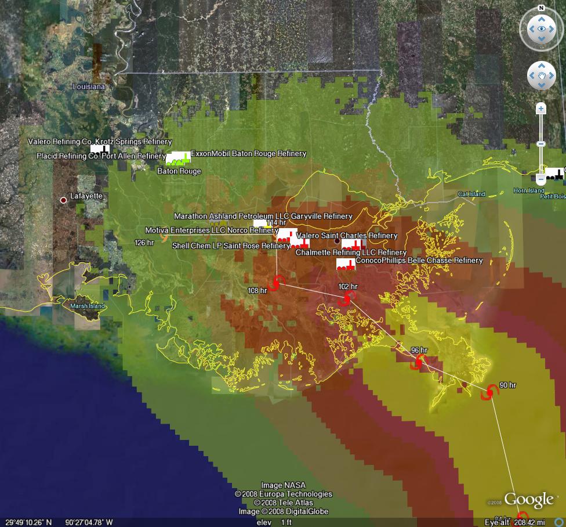Screen dimensions: 566x527
Task: Pan map up with Move joystick arrow
Action: pyautogui.click(x=542, y=66)
